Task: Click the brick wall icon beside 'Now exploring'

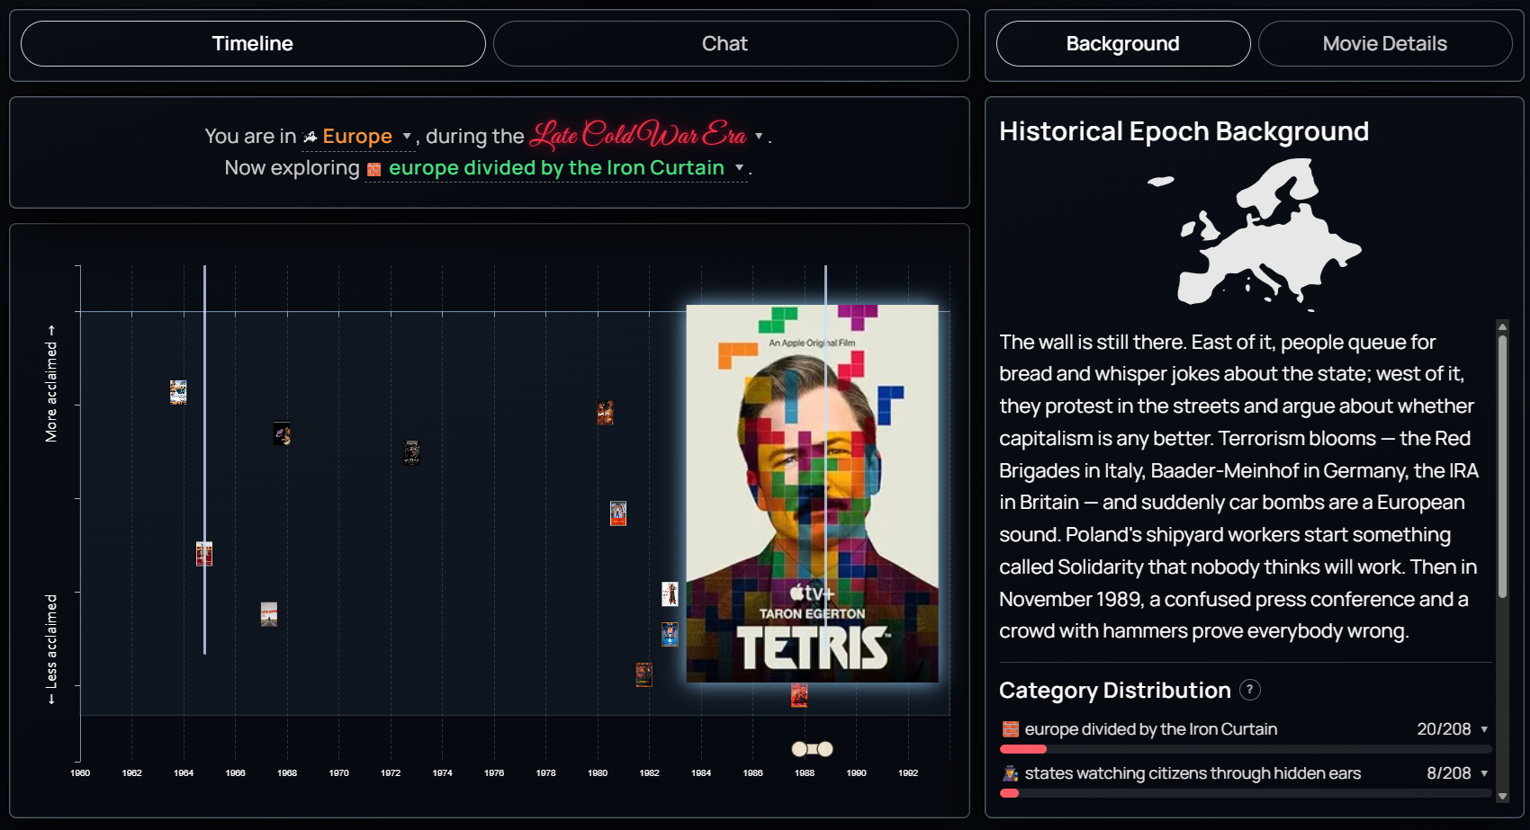Action: click(374, 169)
